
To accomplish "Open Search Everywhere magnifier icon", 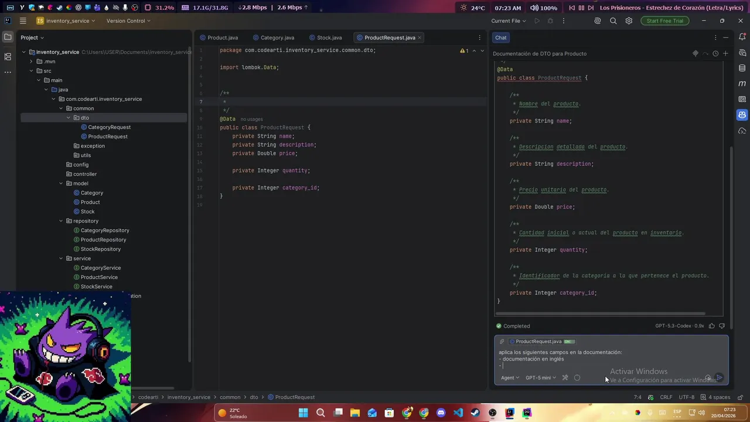I will coord(613,21).
